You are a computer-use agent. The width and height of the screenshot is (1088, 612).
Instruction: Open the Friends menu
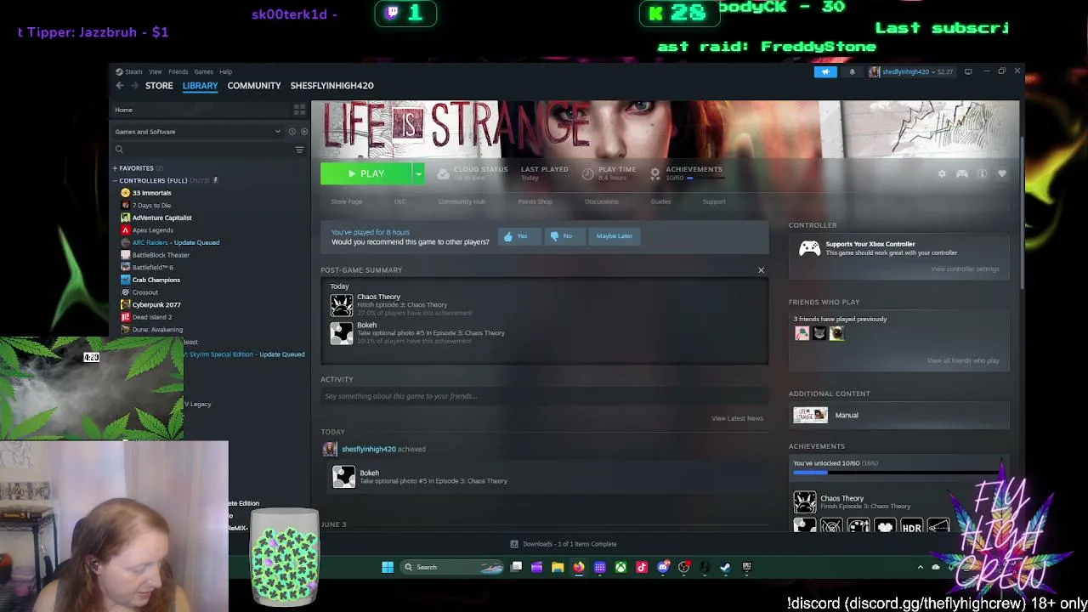click(178, 71)
